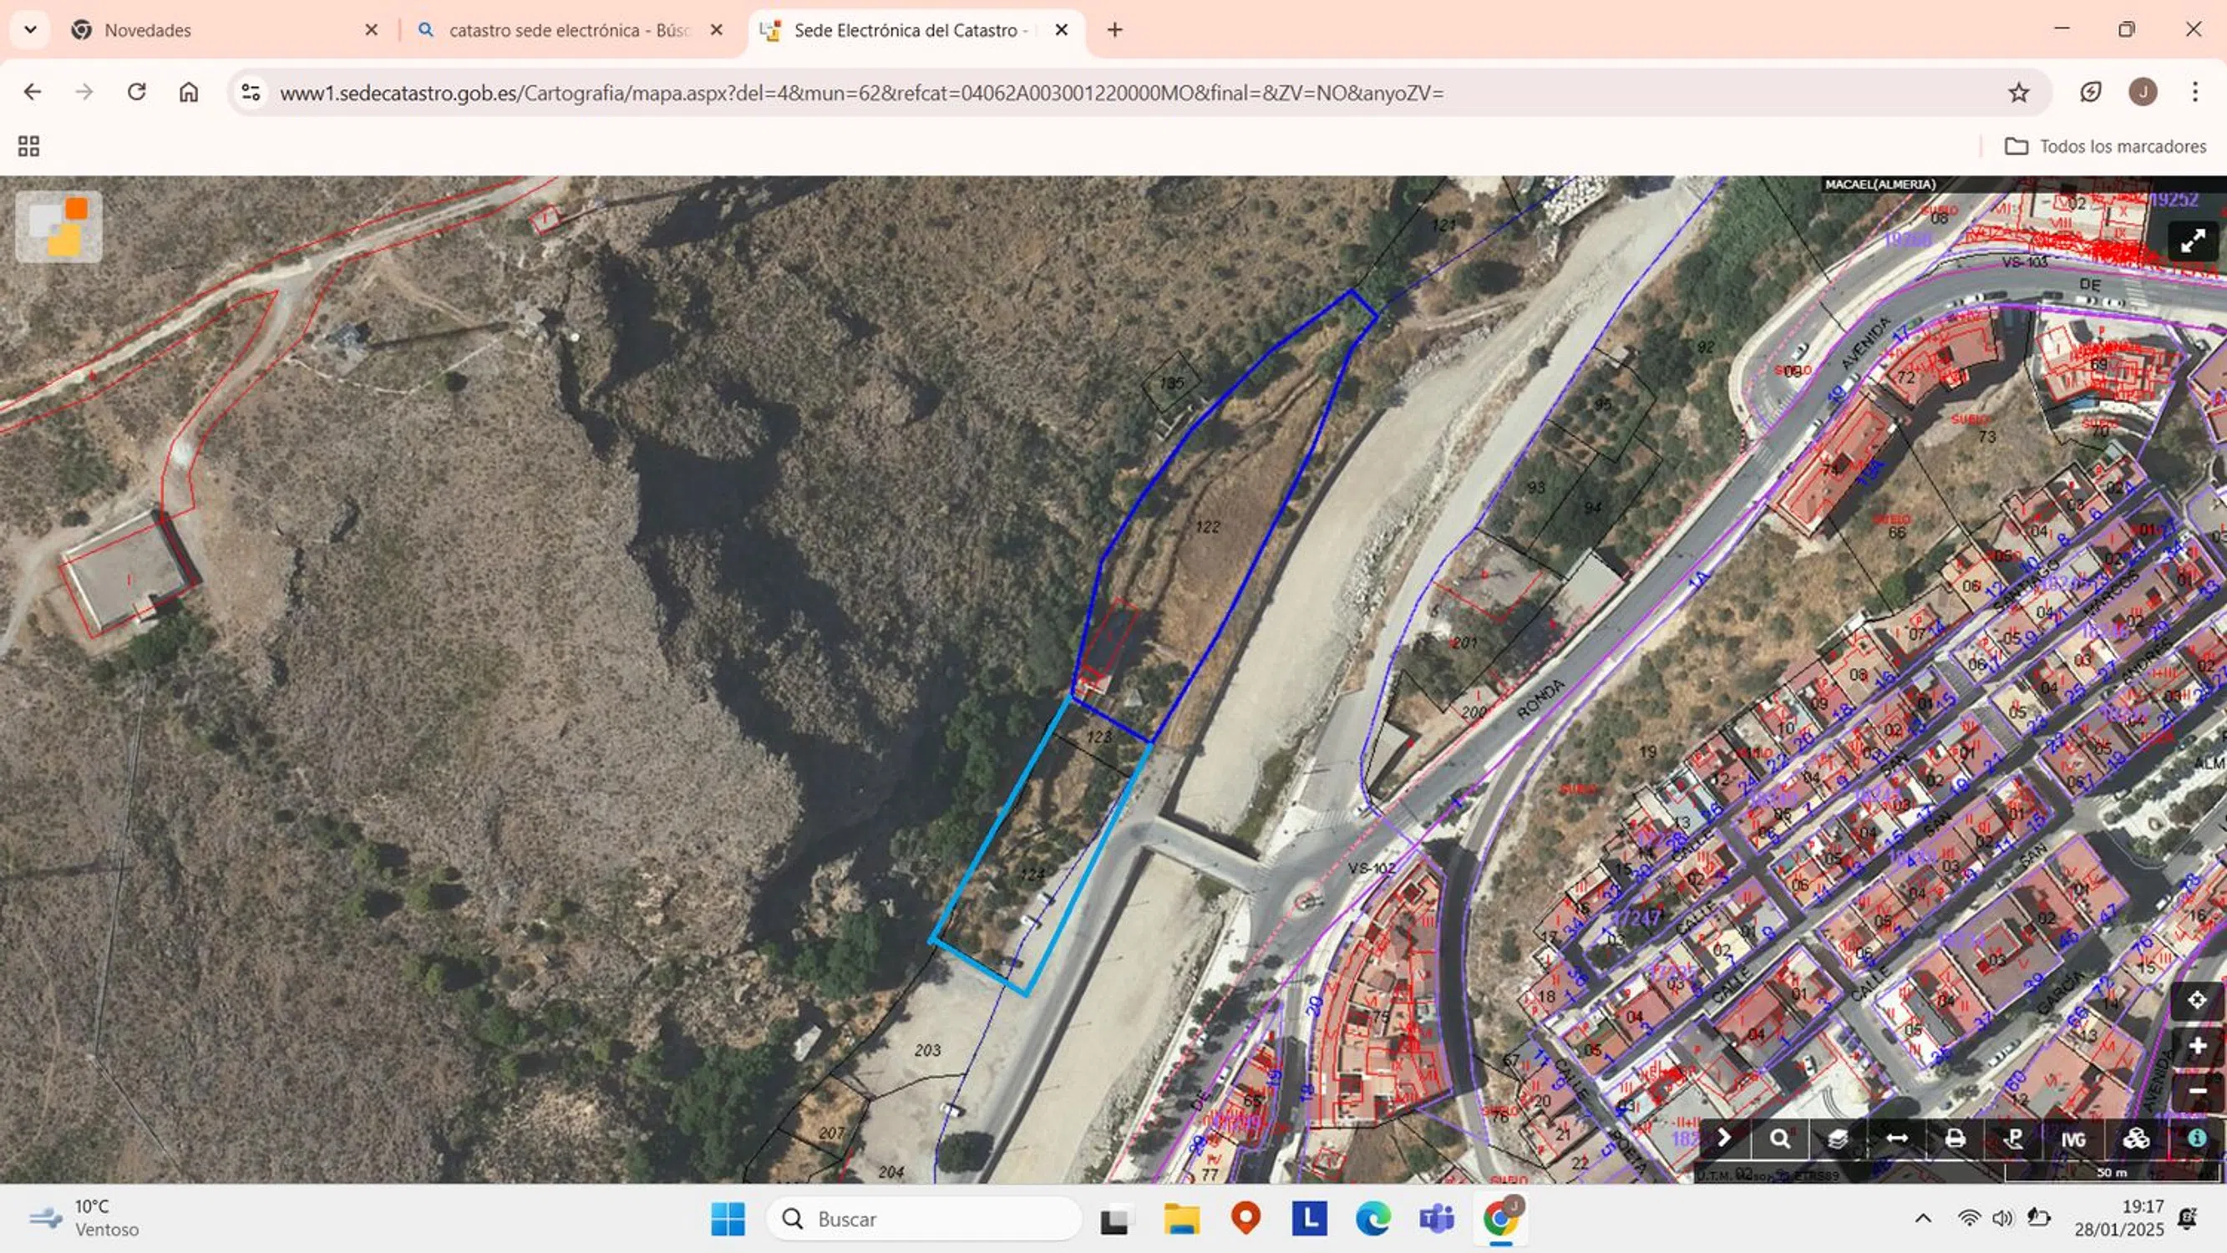Click the blue information icon

pyautogui.click(x=2197, y=1139)
